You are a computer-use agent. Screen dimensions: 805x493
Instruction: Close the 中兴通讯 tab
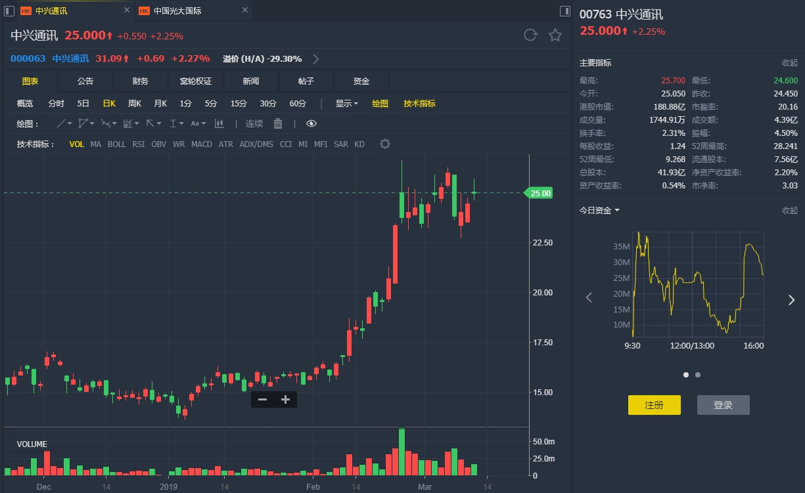pos(126,11)
